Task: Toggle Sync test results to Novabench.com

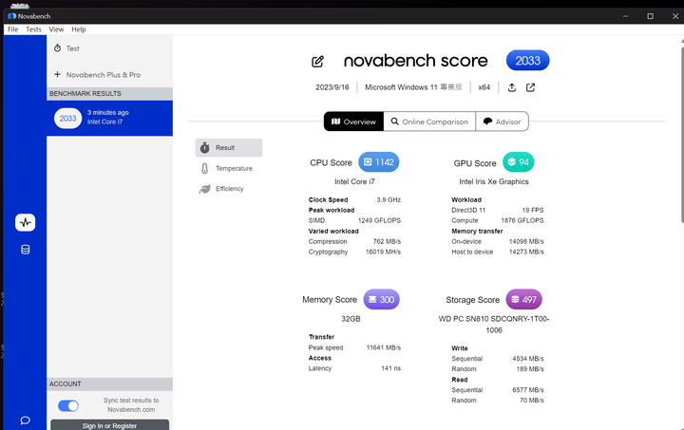Action: (x=68, y=405)
